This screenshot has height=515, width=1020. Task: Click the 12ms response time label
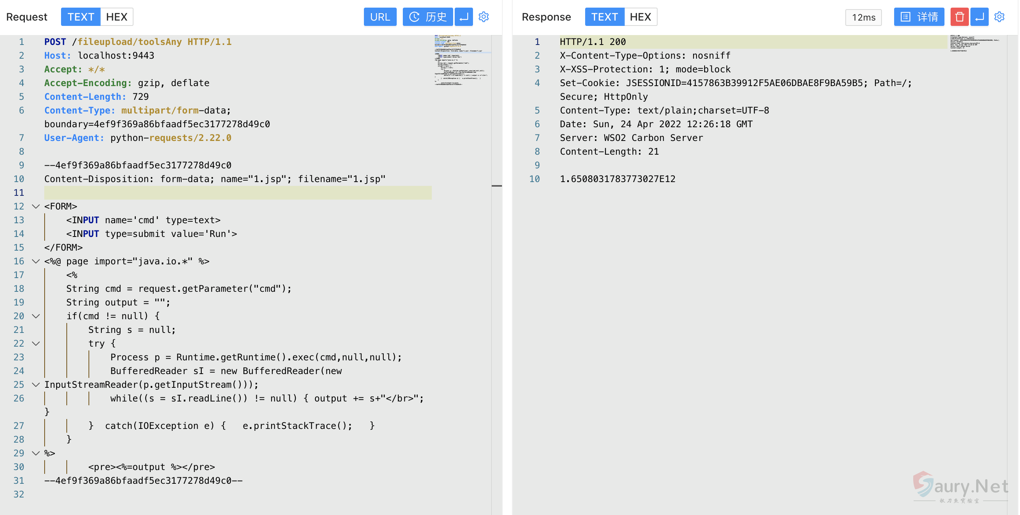coord(863,18)
